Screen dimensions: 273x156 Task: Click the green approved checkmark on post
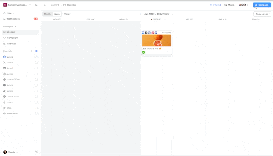143,52
